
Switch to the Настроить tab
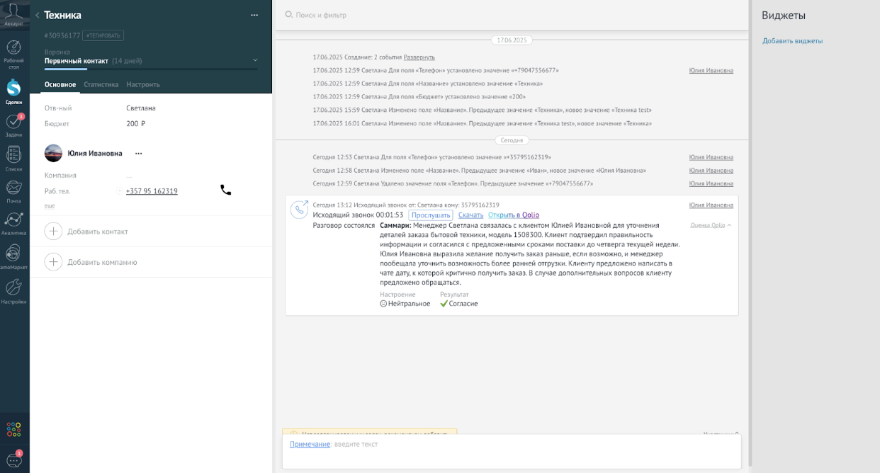pos(143,84)
